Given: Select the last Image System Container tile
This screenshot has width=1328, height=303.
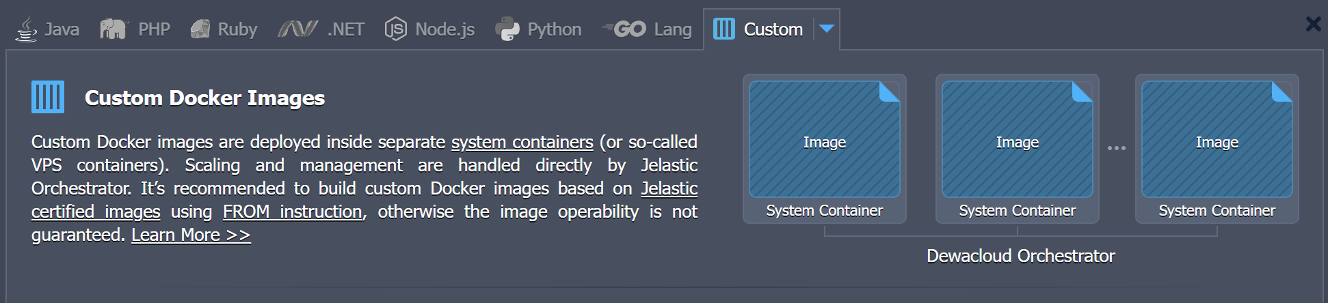Looking at the screenshot, I should 1217,149.
